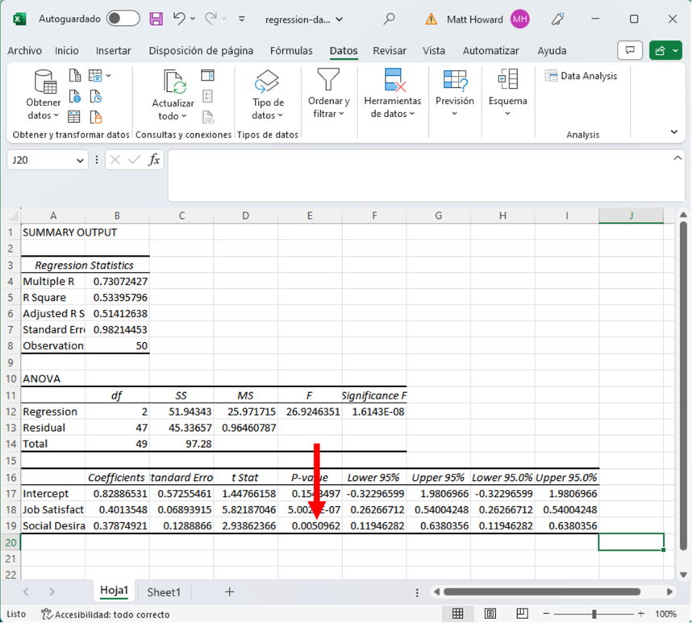Image resolution: width=692 pixels, height=623 pixels.
Task: Click the Insert Function fx icon
Action: [153, 160]
